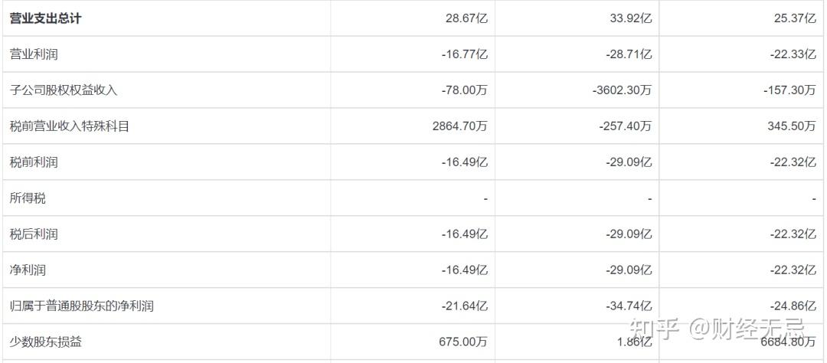The height and width of the screenshot is (363, 827).
Task: Select the 675.00万 minority interest cell
Action: coord(463,342)
